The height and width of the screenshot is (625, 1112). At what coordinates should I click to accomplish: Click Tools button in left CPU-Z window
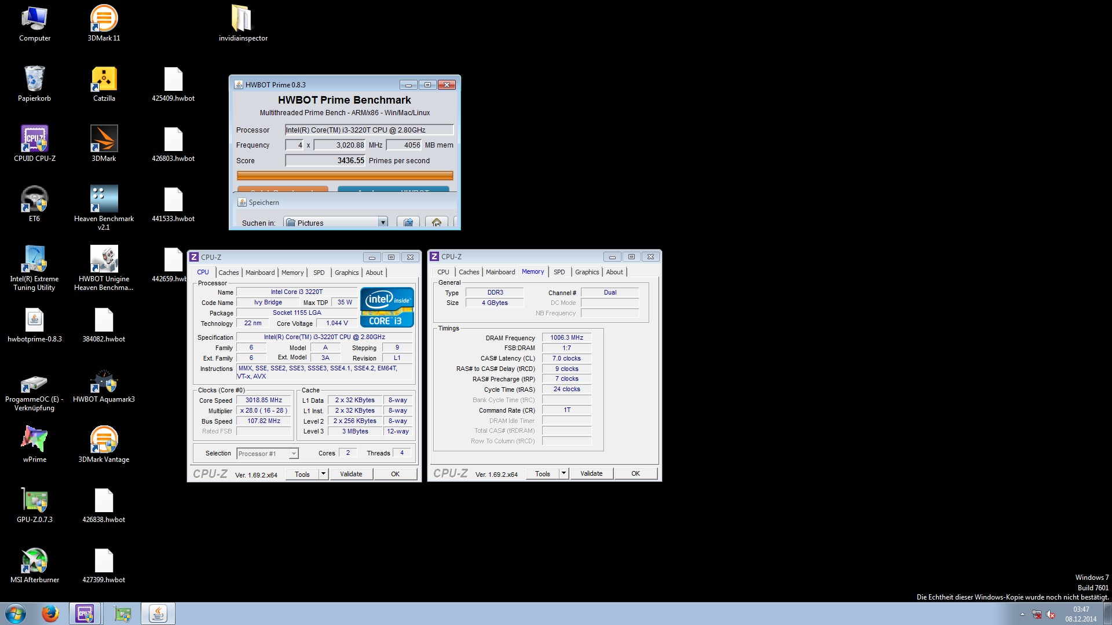[x=302, y=474]
